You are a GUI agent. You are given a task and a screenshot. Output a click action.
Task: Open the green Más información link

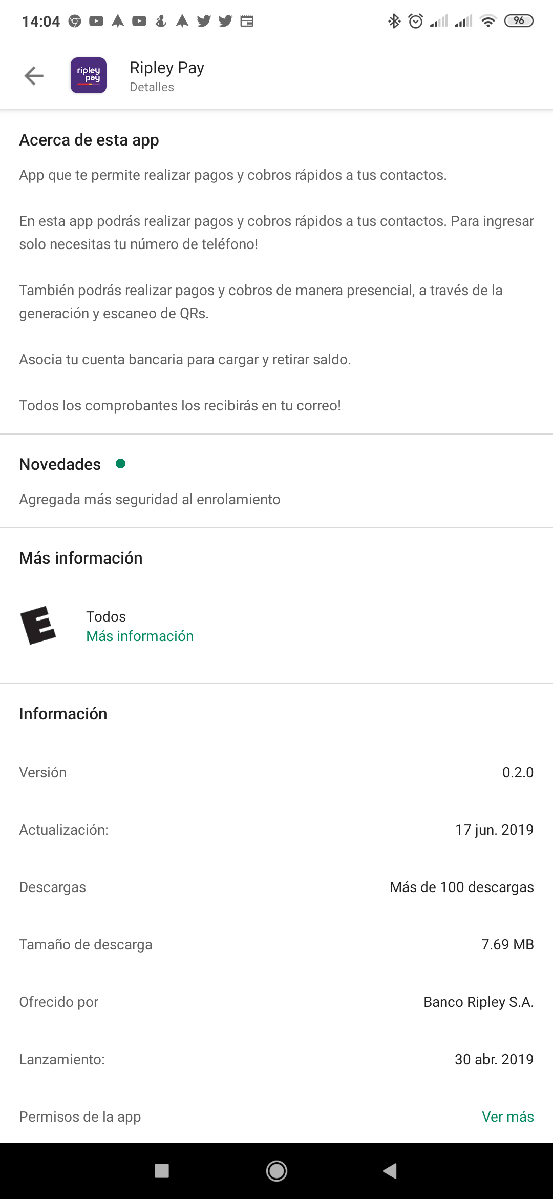tap(140, 636)
